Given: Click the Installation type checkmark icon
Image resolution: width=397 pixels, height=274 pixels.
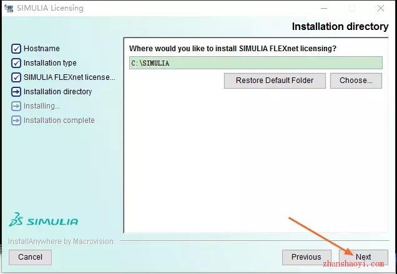Looking at the screenshot, I should click(16, 63).
